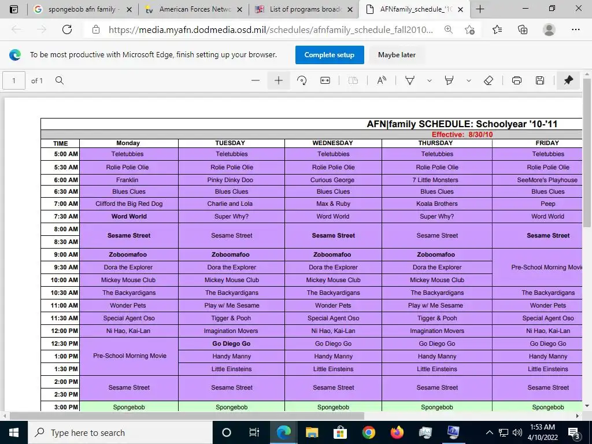The width and height of the screenshot is (592, 444).
Task: Click the Thursday 7 Little Monsters cell
Action: [x=437, y=180]
